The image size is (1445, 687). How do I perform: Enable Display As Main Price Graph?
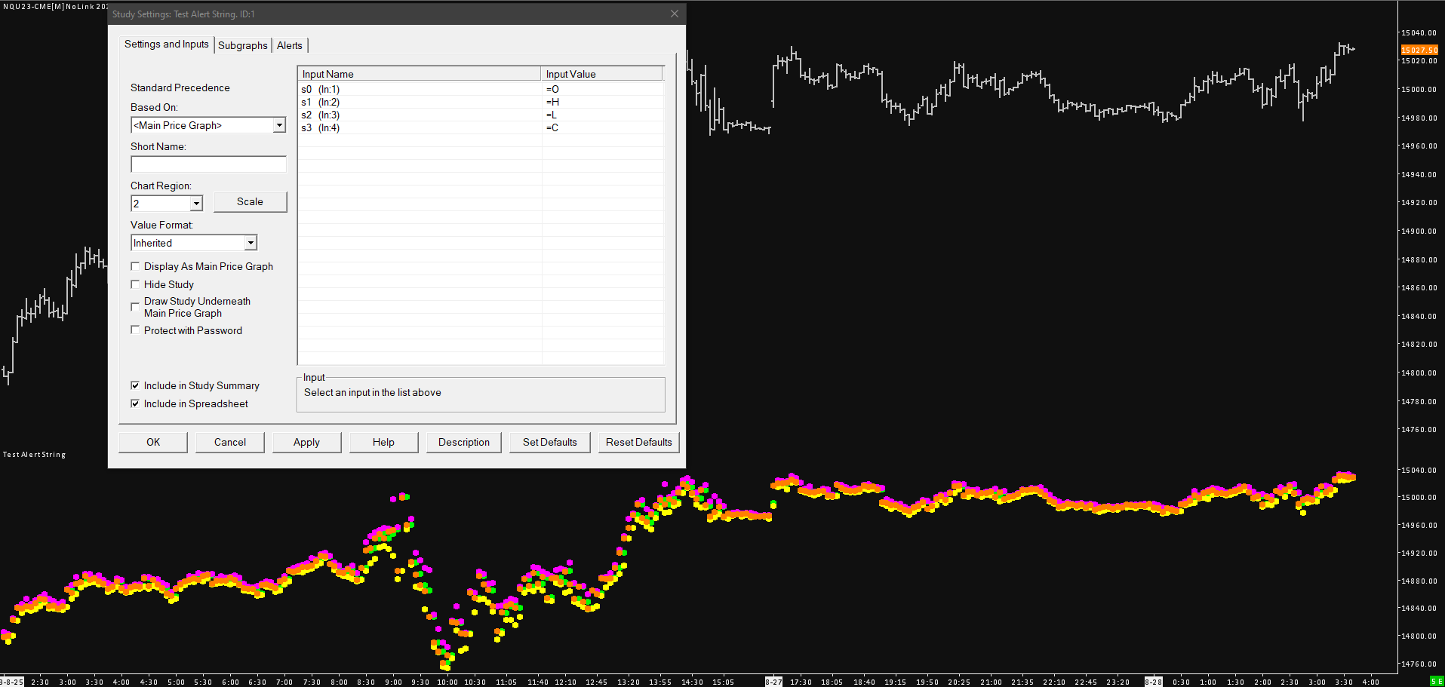(x=135, y=266)
